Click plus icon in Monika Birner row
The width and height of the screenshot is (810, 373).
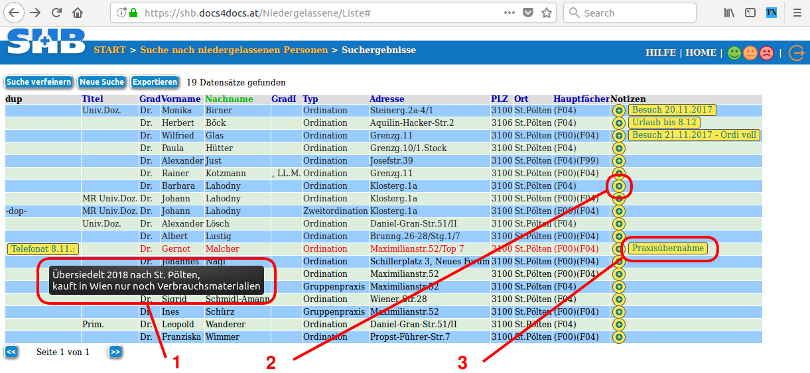619,111
